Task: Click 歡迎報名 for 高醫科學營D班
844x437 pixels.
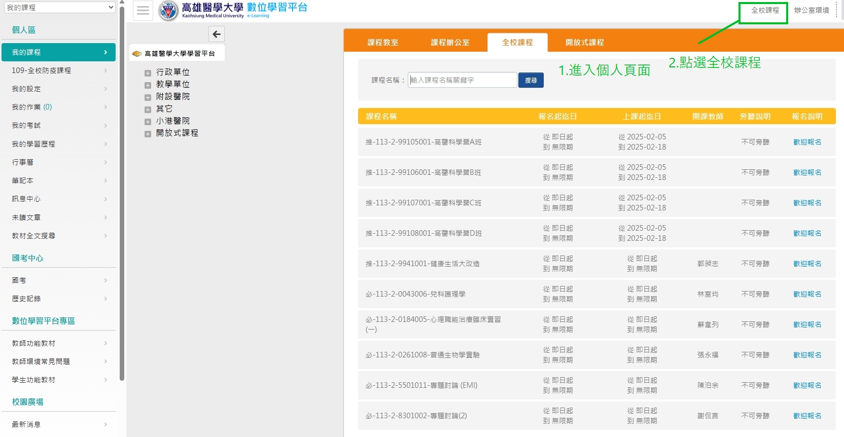Action: (807, 233)
